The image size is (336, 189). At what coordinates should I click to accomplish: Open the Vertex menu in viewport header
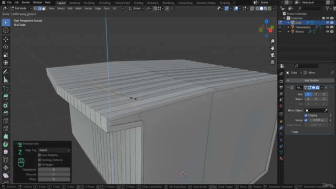[x=88, y=8]
